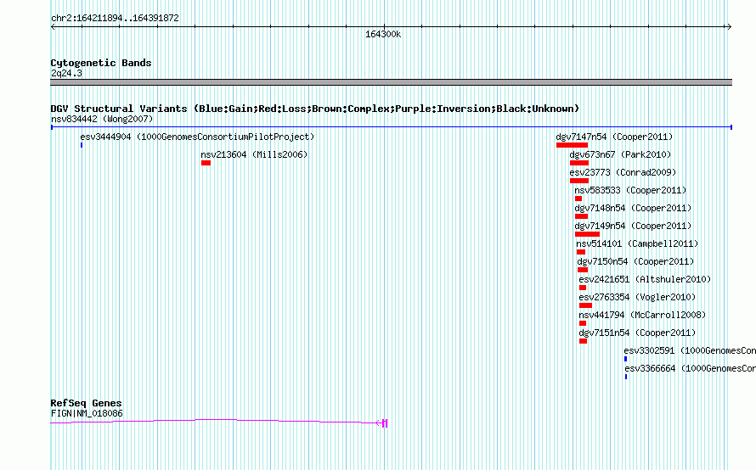Open dgv7151n54 (Cooper2011) label
Image resolution: width=756 pixels, height=470 pixels.
(637, 333)
